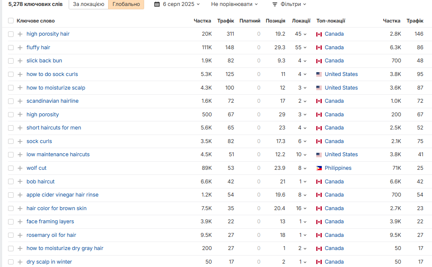The width and height of the screenshot is (432, 267).
Task: Click plus icon next to bob haircut
Action: pyautogui.click(x=20, y=182)
